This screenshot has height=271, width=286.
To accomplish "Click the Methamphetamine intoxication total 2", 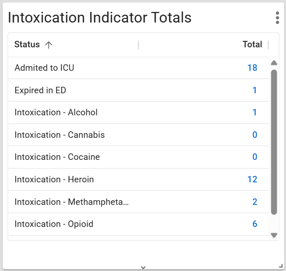I will tap(255, 202).
